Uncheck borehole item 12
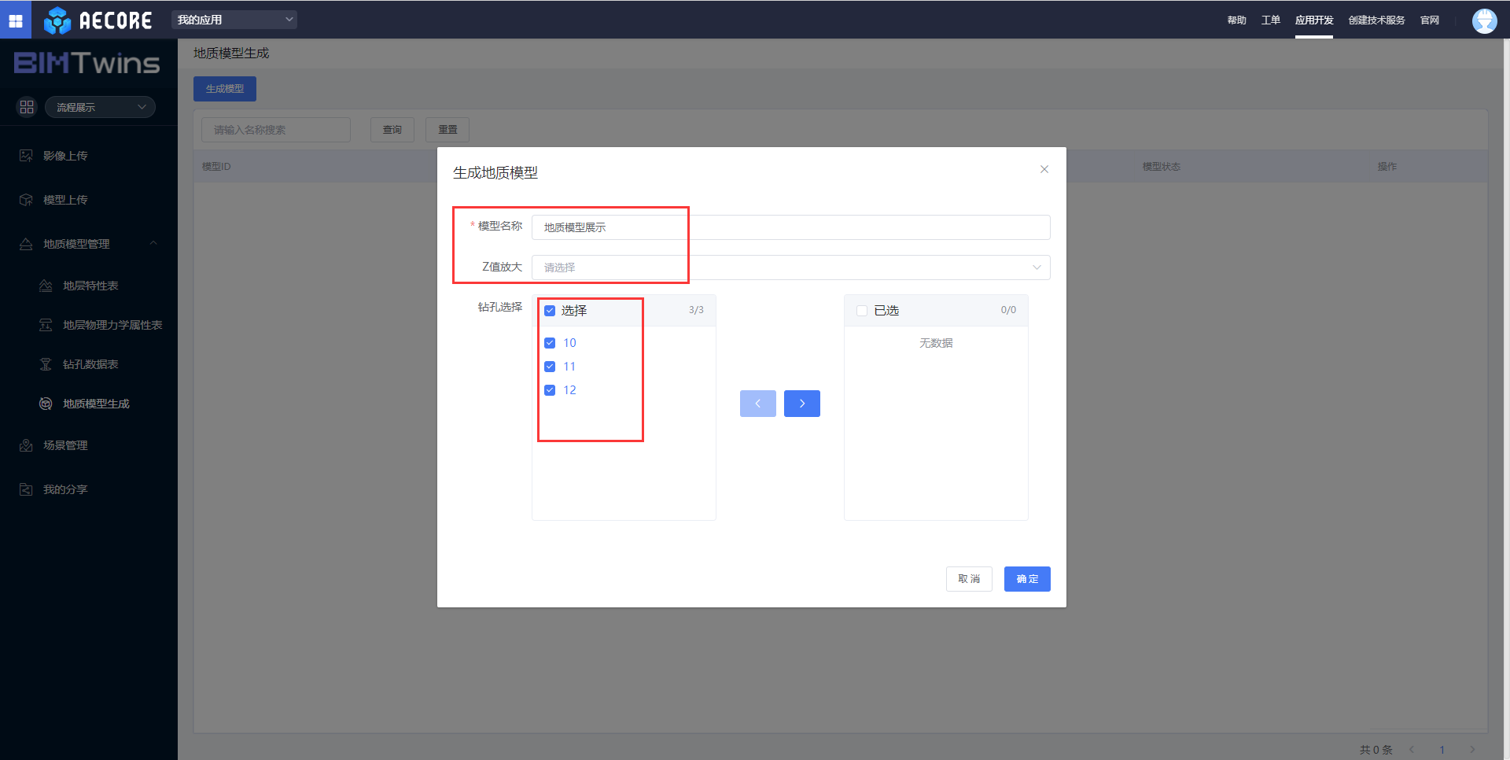The image size is (1510, 760). [550, 390]
